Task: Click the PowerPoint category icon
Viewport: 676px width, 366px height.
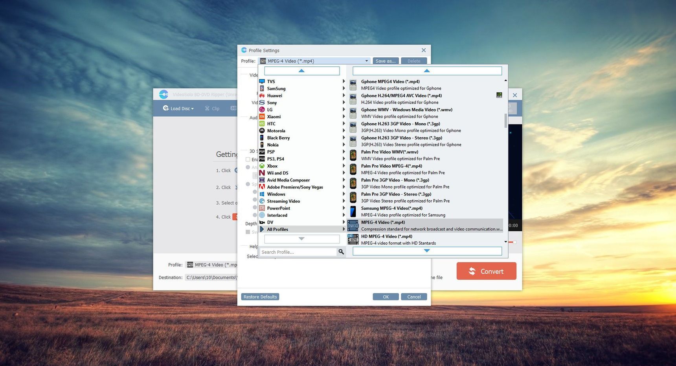Action: pos(262,208)
